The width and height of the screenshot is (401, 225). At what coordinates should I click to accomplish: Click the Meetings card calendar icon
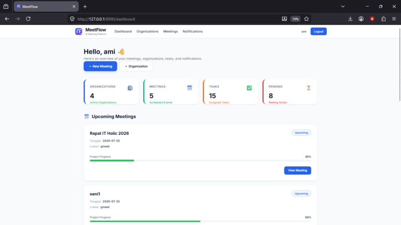tap(190, 88)
